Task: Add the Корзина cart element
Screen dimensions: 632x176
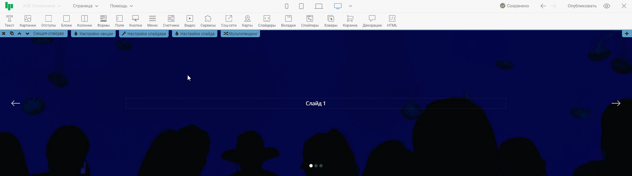Action: coord(350,21)
